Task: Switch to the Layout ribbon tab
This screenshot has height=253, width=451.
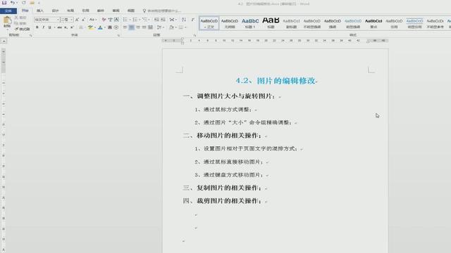Action: [70, 11]
